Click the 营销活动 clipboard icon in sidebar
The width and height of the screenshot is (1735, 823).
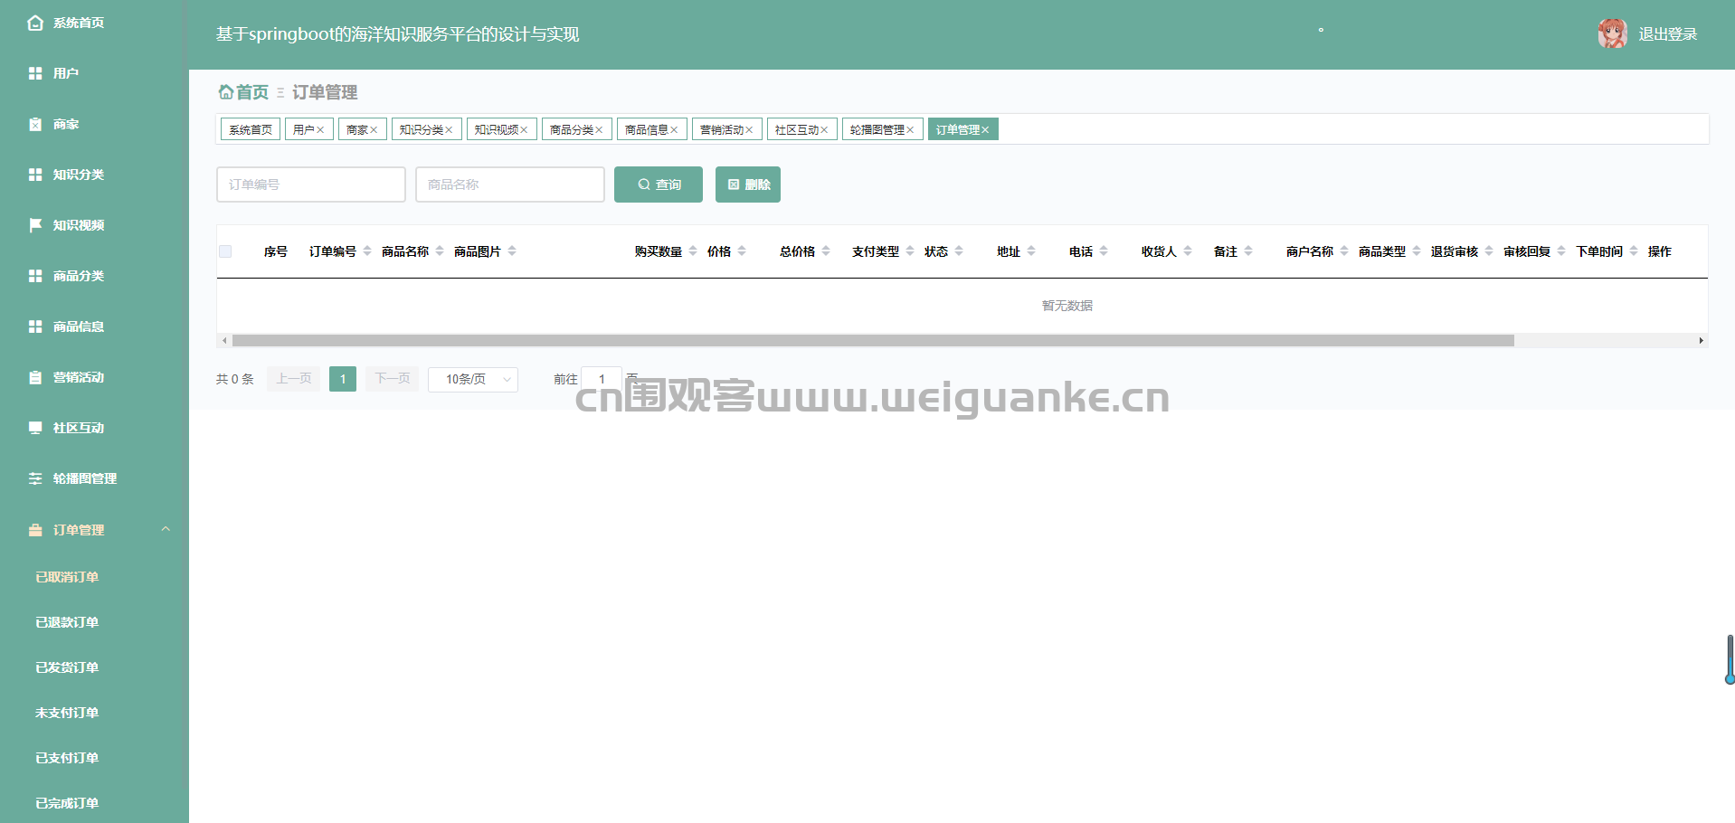click(35, 377)
